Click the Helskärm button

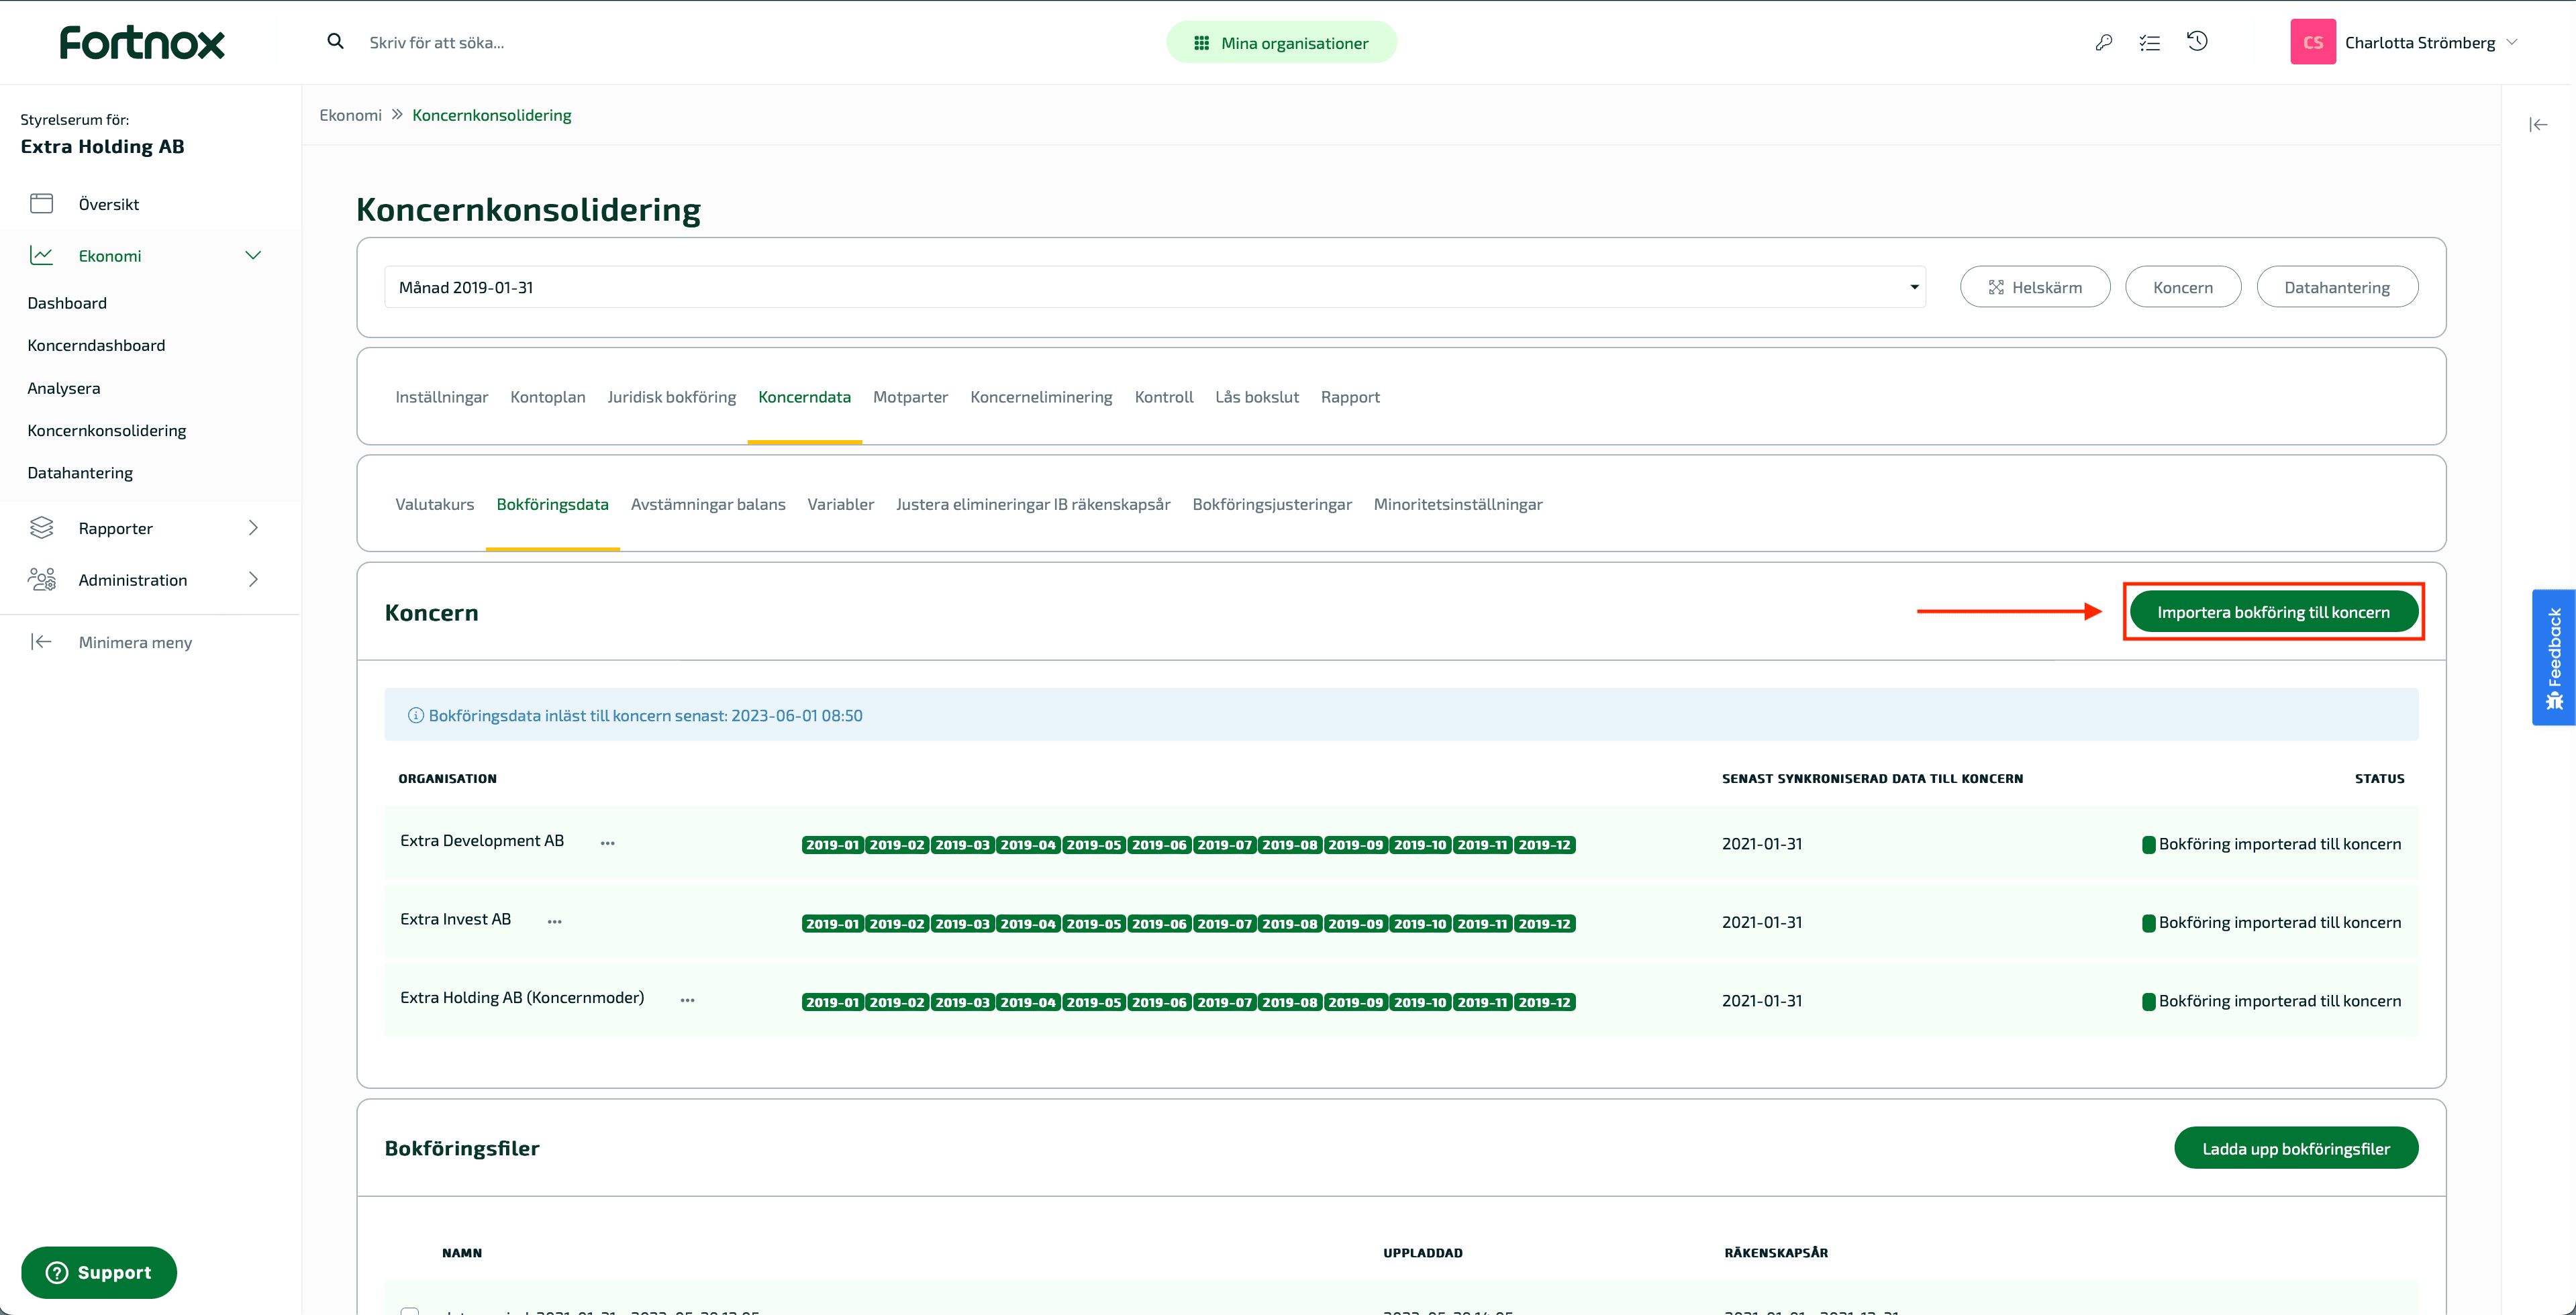(x=2035, y=286)
